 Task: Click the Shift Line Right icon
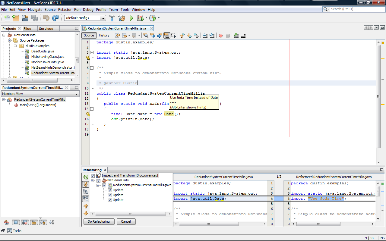[x=212, y=36]
